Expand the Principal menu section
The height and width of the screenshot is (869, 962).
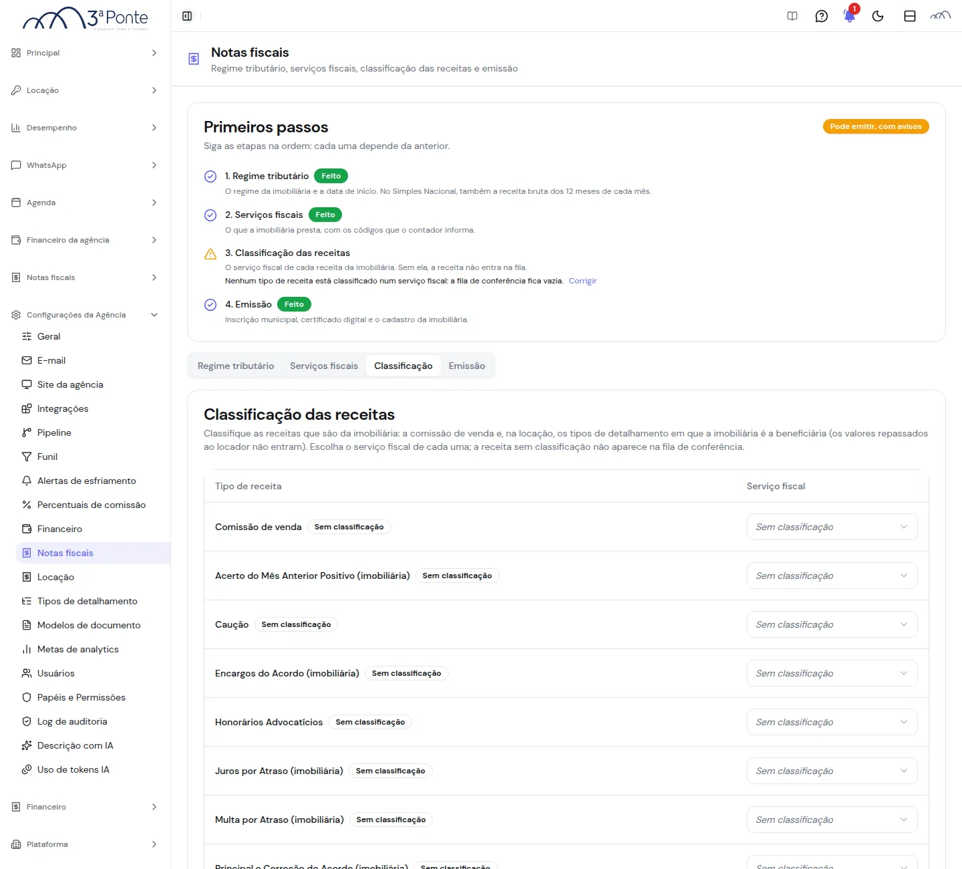click(x=85, y=53)
